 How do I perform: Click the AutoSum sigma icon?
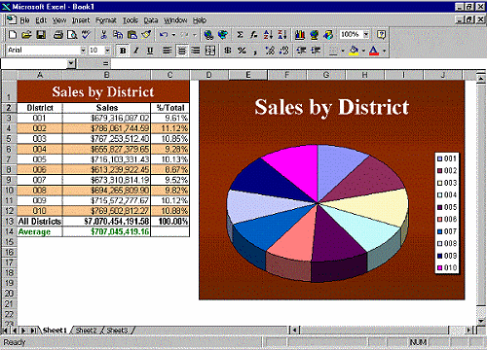pos(240,35)
